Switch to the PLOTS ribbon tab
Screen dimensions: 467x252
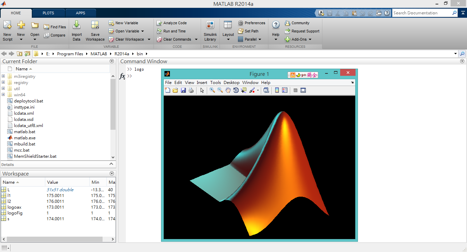click(x=48, y=13)
